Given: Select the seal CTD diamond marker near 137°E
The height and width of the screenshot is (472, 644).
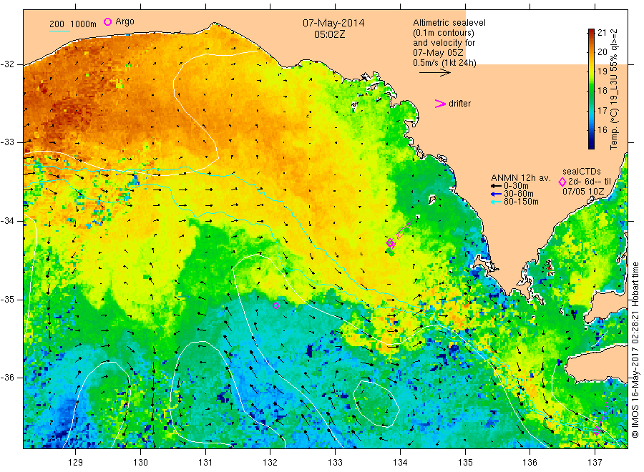Looking at the screenshot, I should 597,431.
